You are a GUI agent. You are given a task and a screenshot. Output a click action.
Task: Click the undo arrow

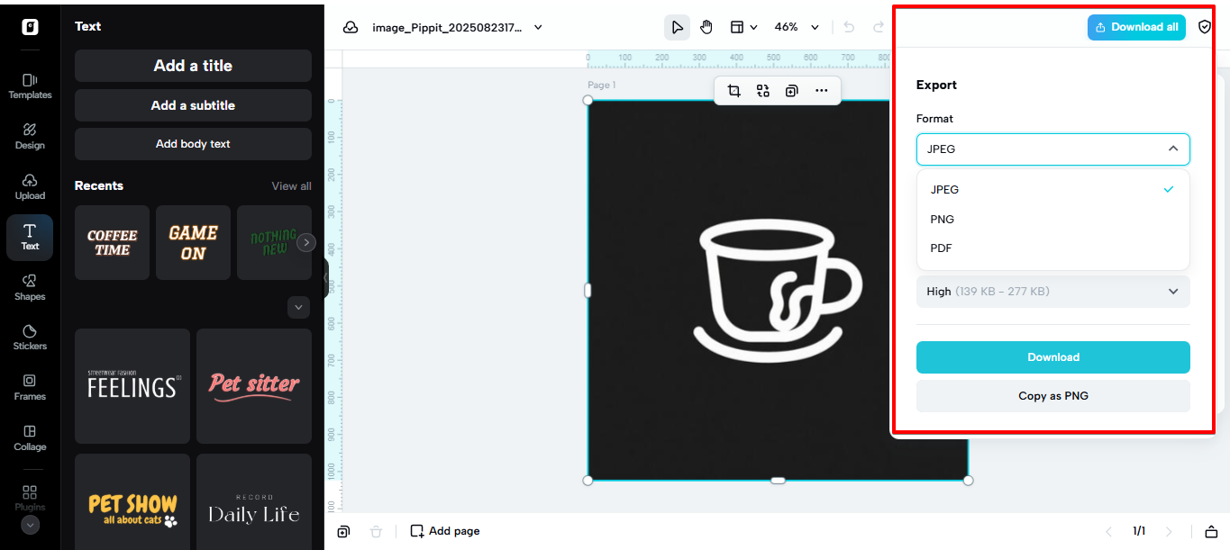coord(849,27)
